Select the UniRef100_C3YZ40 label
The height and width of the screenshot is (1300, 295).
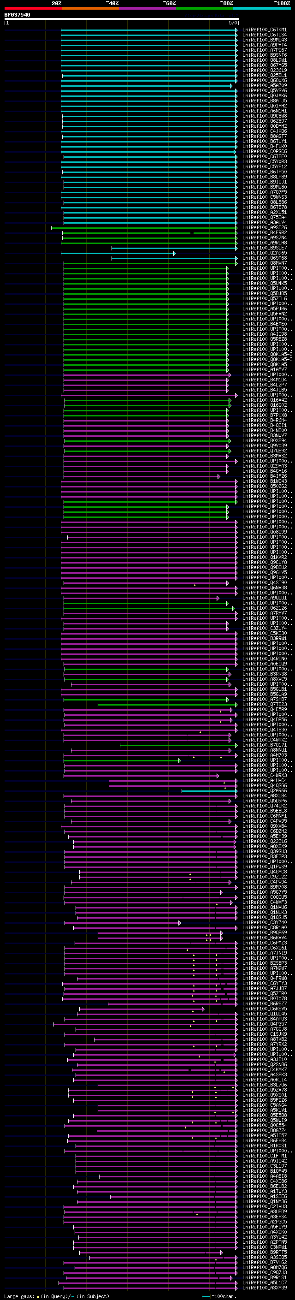coord(265,922)
